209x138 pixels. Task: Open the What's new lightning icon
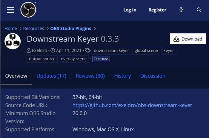coord(181,10)
